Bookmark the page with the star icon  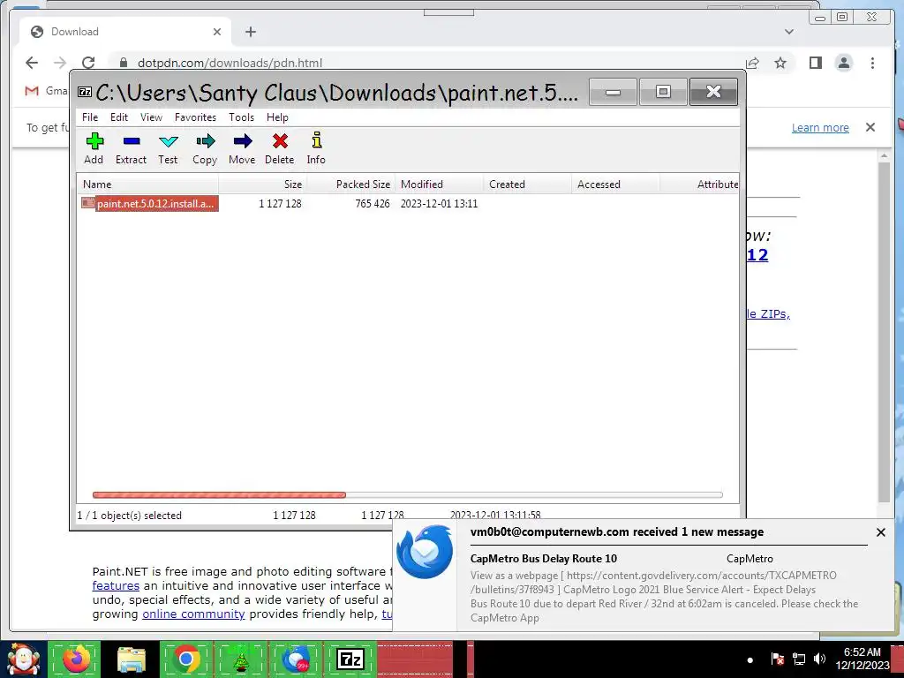[x=780, y=63]
